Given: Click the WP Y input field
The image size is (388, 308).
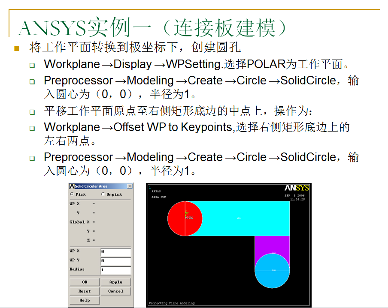Looking at the screenshot, I should pyautogui.click(x=116, y=260).
